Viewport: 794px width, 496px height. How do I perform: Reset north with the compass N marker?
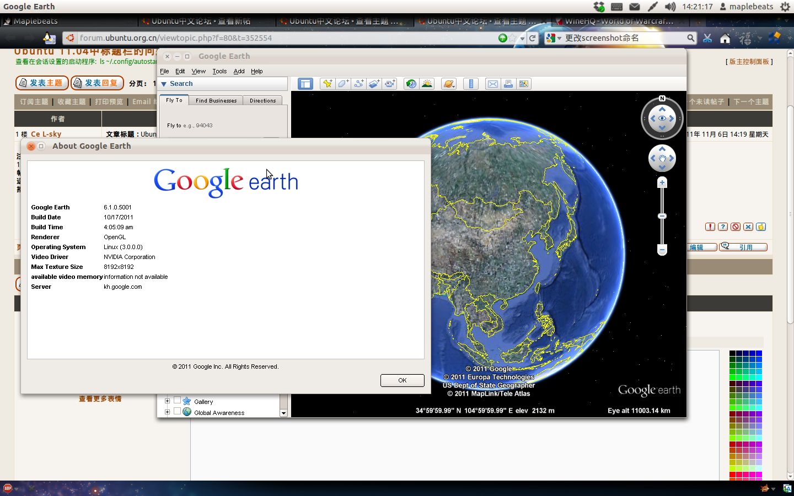662,98
